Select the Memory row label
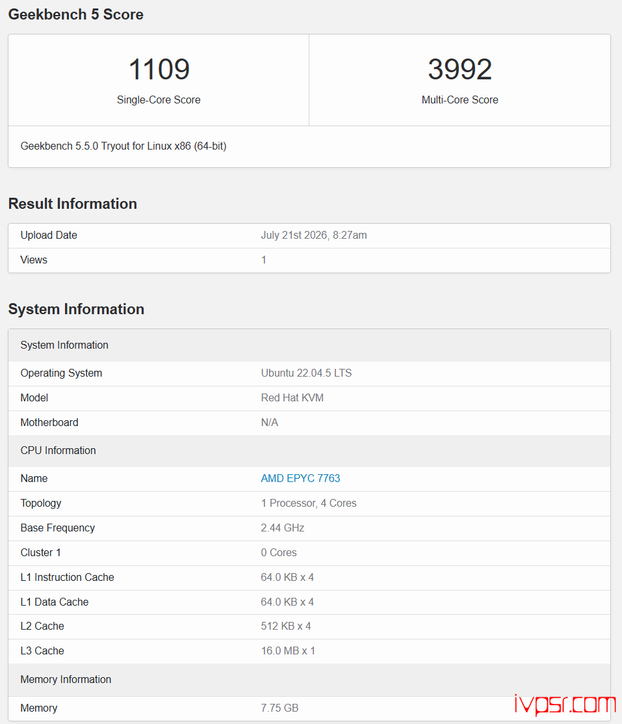 [39, 708]
